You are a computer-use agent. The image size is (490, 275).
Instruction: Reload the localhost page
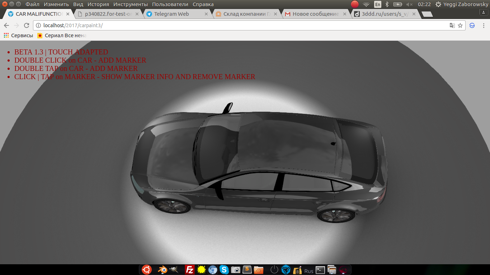tap(26, 25)
